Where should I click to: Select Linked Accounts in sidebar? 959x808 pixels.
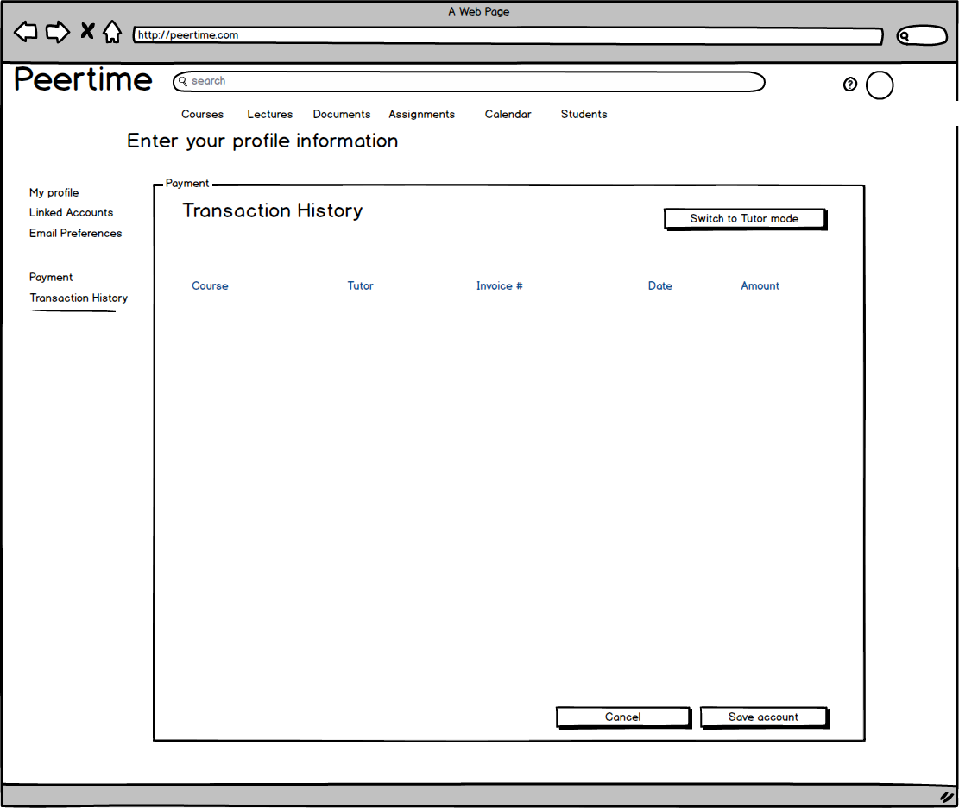(x=71, y=213)
